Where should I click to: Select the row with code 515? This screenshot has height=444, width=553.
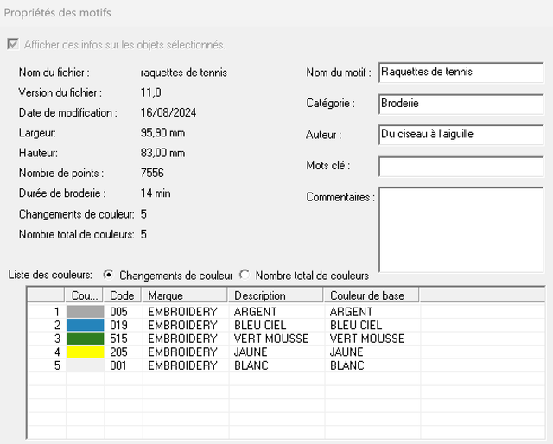click(x=286, y=339)
